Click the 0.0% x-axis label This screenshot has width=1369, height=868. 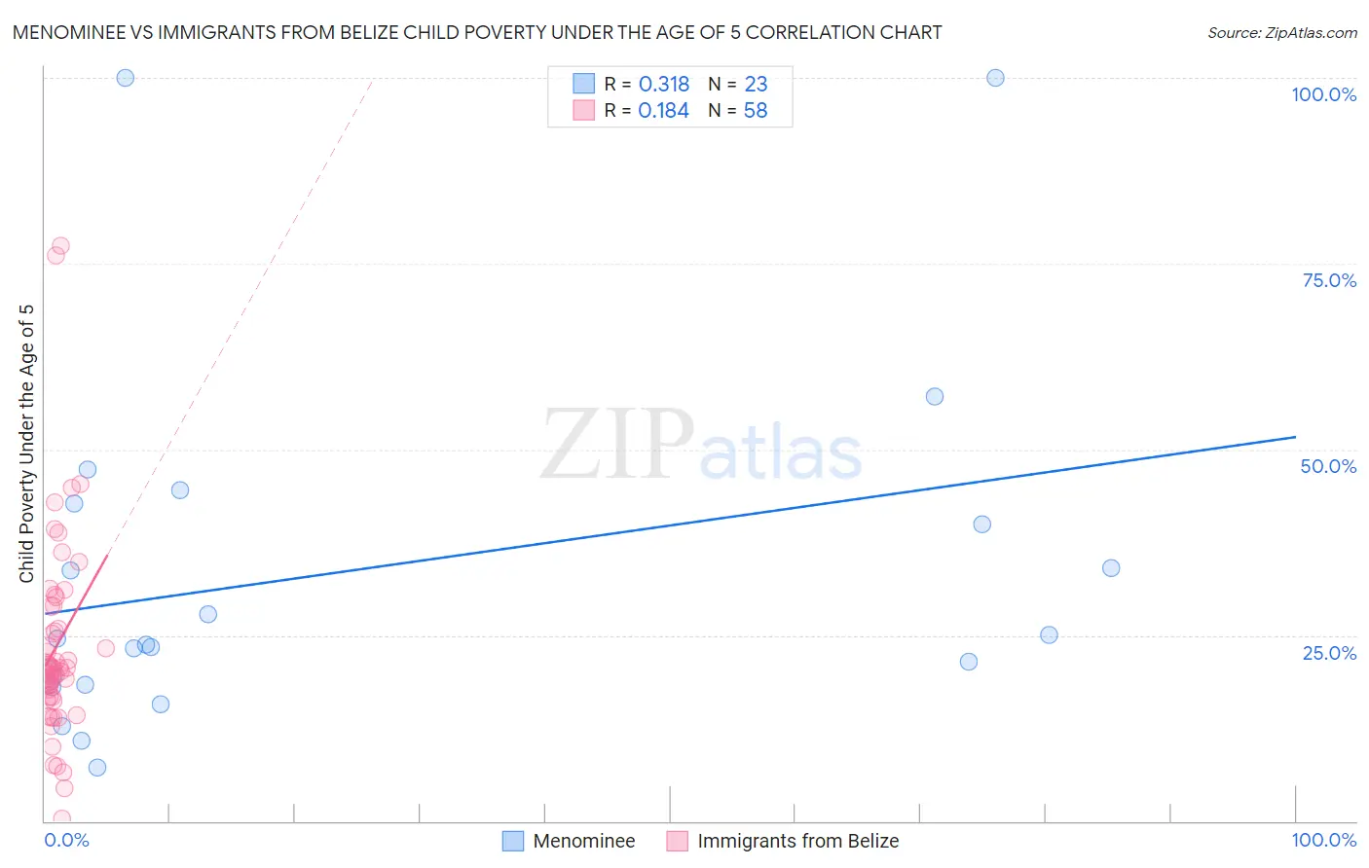pos(66,840)
